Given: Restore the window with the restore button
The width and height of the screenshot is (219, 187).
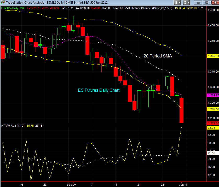Looking at the screenshot, I should (207, 2).
